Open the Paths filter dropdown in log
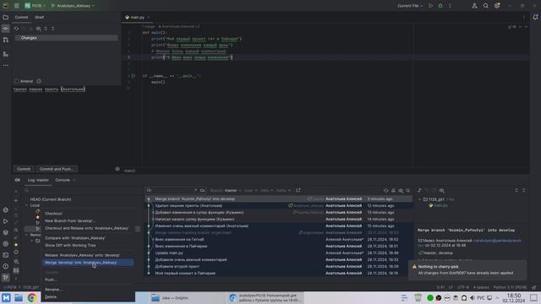 [x=283, y=190]
